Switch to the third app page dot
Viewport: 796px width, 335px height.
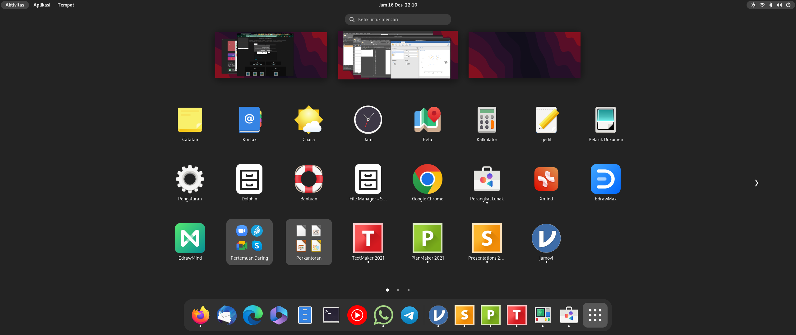(x=409, y=290)
